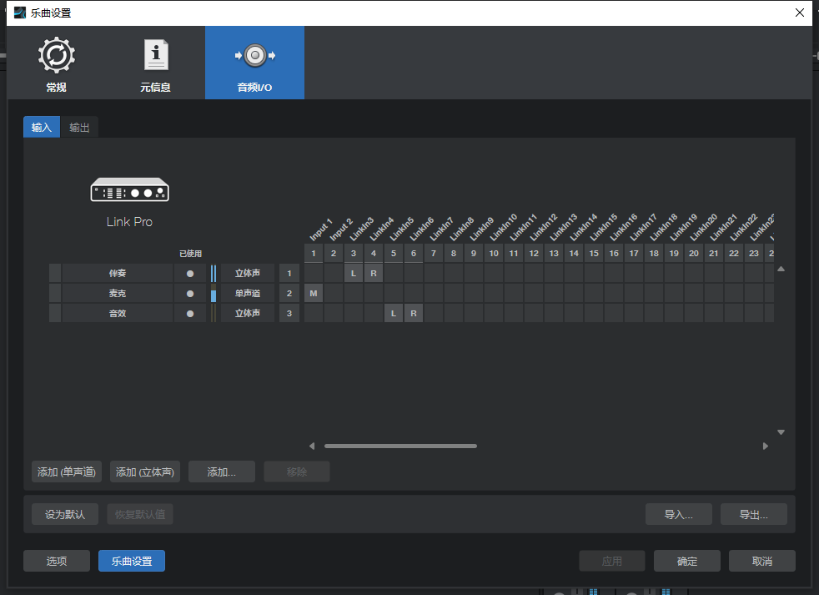
Task: Click the scroll-down triangle beside the matrix
Action: tap(781, 432)
